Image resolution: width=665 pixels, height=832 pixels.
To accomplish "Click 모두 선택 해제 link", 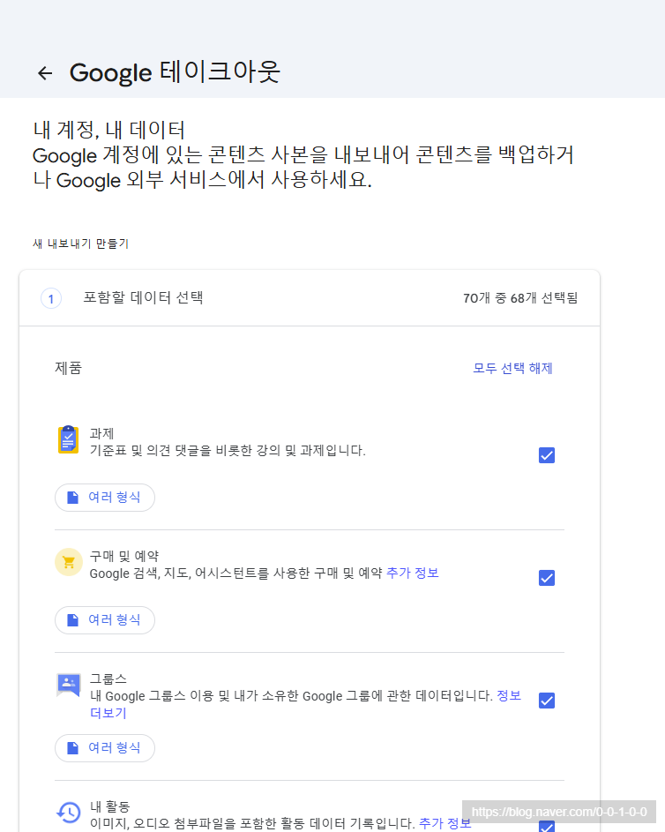I will click(x=512, y=368).
